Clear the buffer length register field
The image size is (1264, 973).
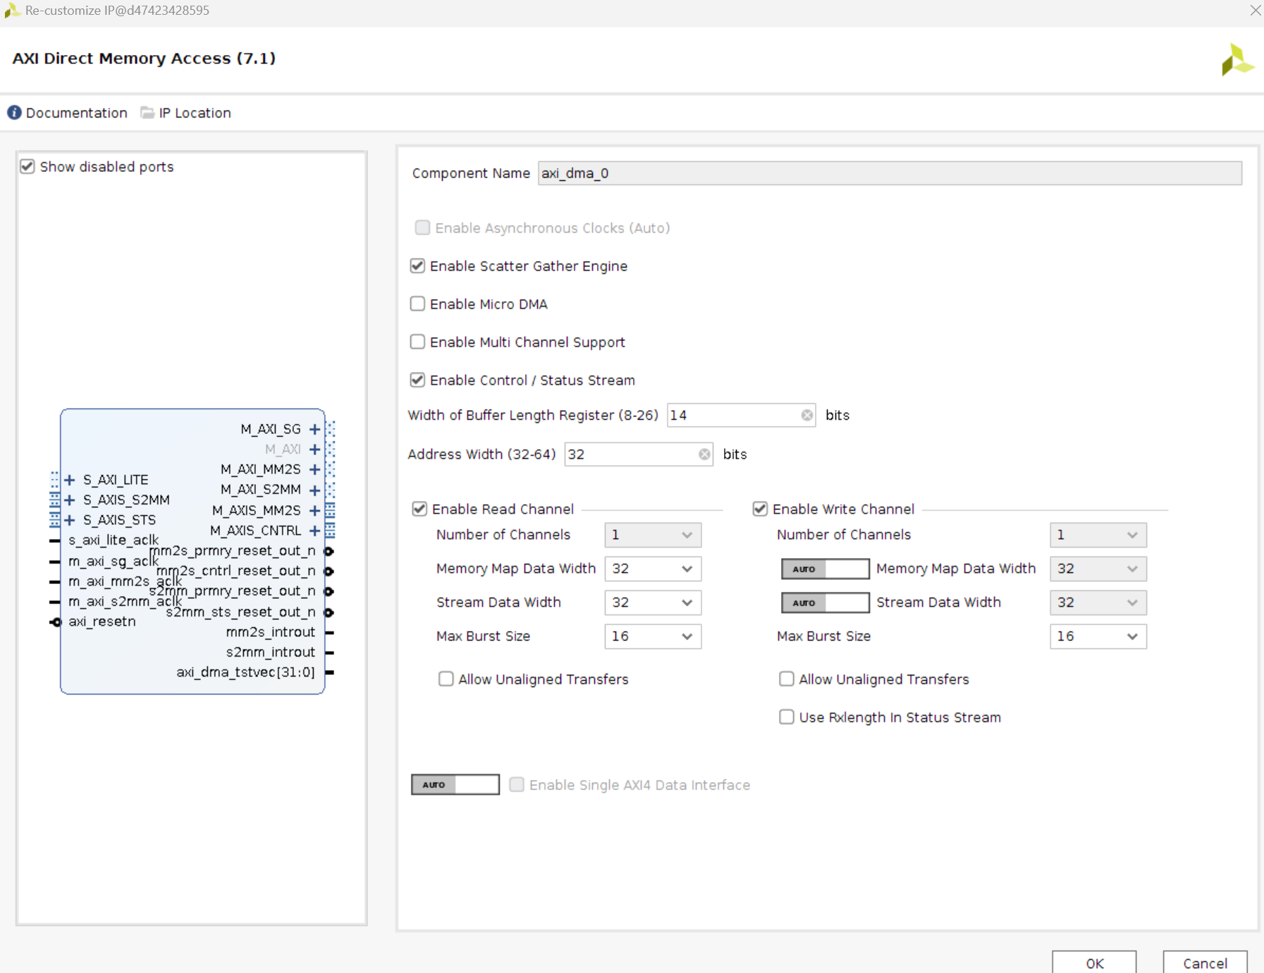click(x=806, y=416)
